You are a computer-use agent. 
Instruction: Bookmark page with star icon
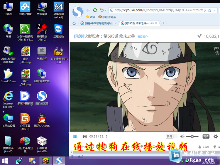pyautogui.click(x=210, y=10)
